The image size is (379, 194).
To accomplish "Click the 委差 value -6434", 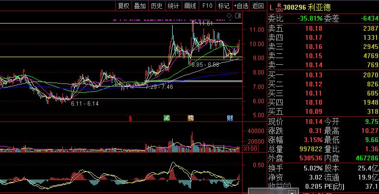I will tap(369, 19).
